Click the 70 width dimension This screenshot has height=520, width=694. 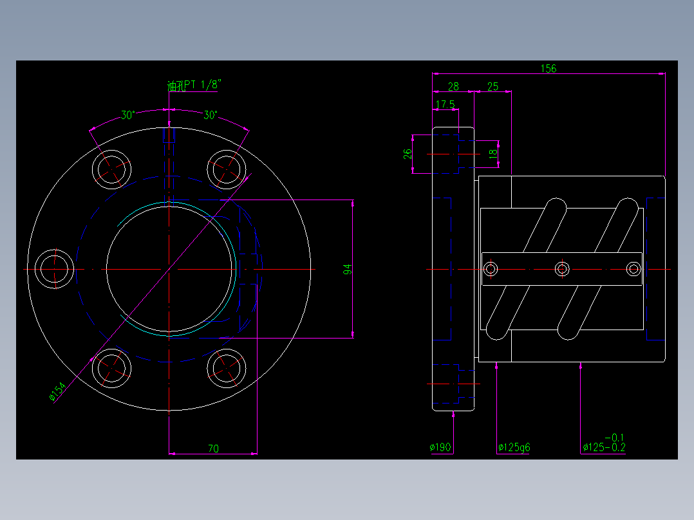(213, 449)
